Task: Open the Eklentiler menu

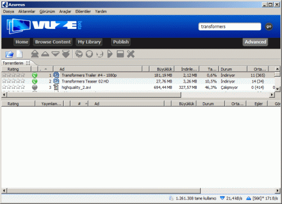Action: pos(83,11)
